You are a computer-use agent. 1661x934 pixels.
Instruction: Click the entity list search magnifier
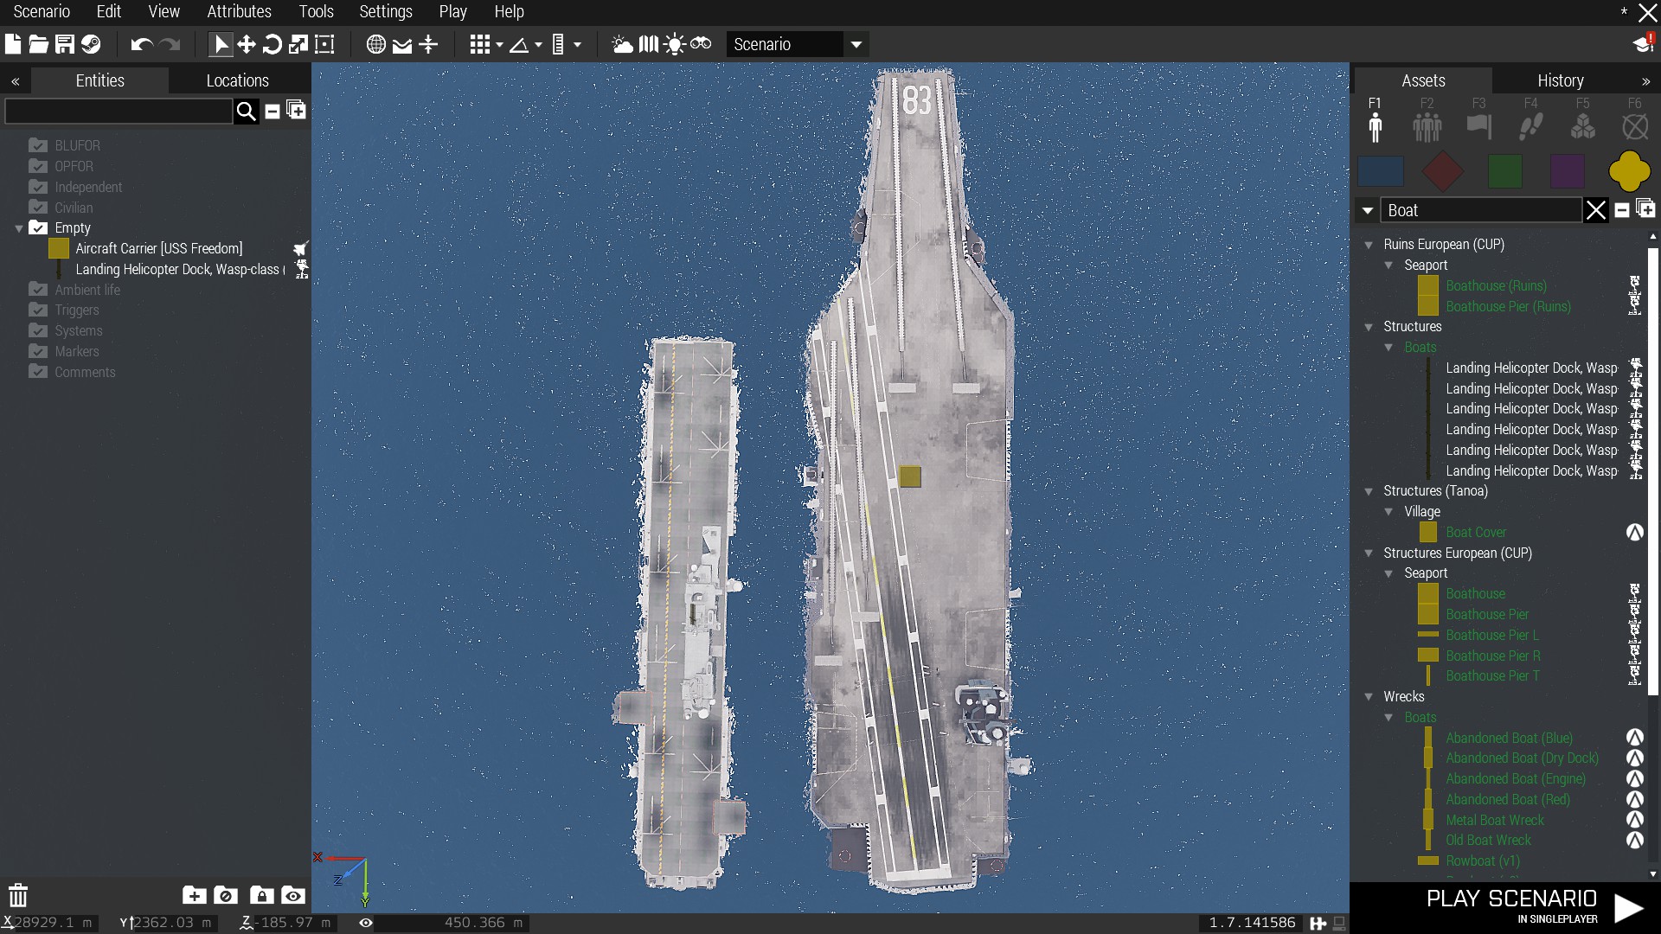click(x=247, y=111)
